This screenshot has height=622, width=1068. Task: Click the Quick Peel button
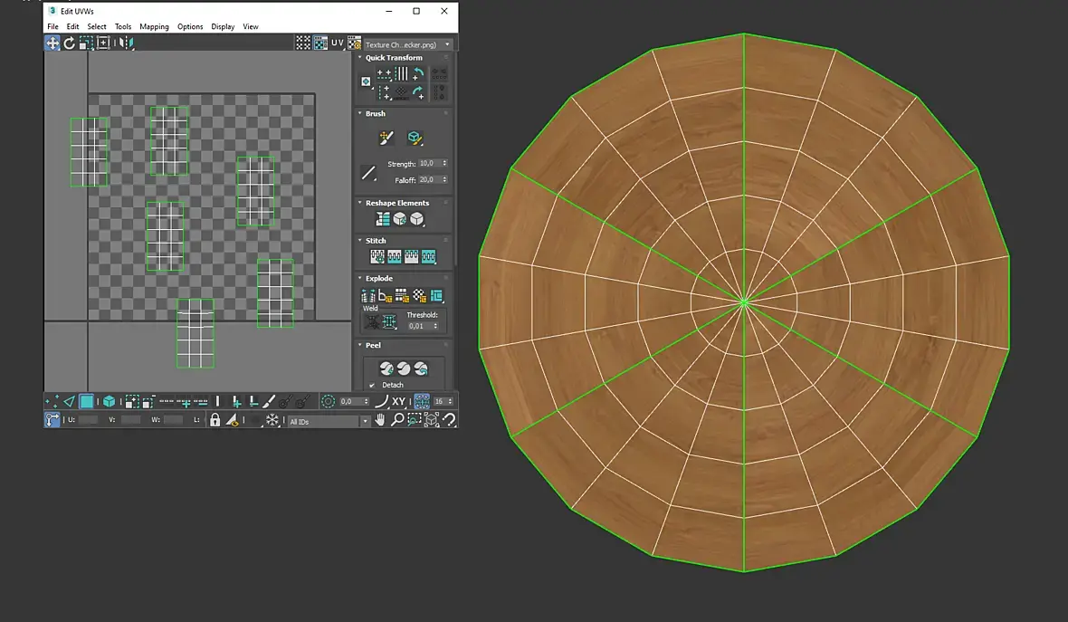click(x=386, y=368)
